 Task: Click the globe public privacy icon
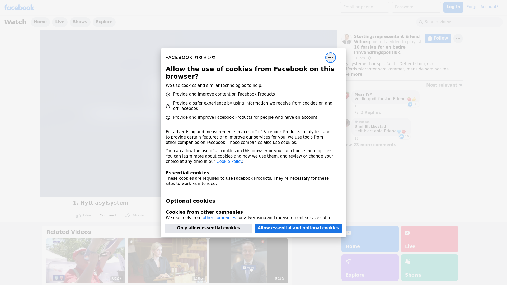tap(370, 58)
